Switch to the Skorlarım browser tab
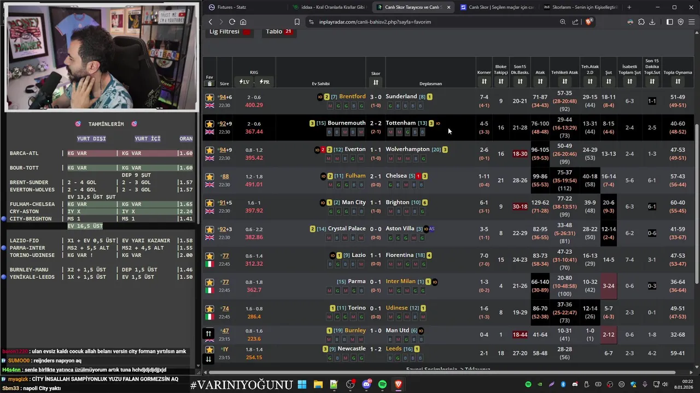This screenshot has height=393, width=700. point(580,7)
